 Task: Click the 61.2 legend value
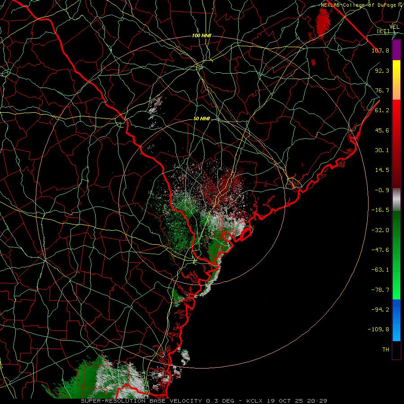point(382,110)
